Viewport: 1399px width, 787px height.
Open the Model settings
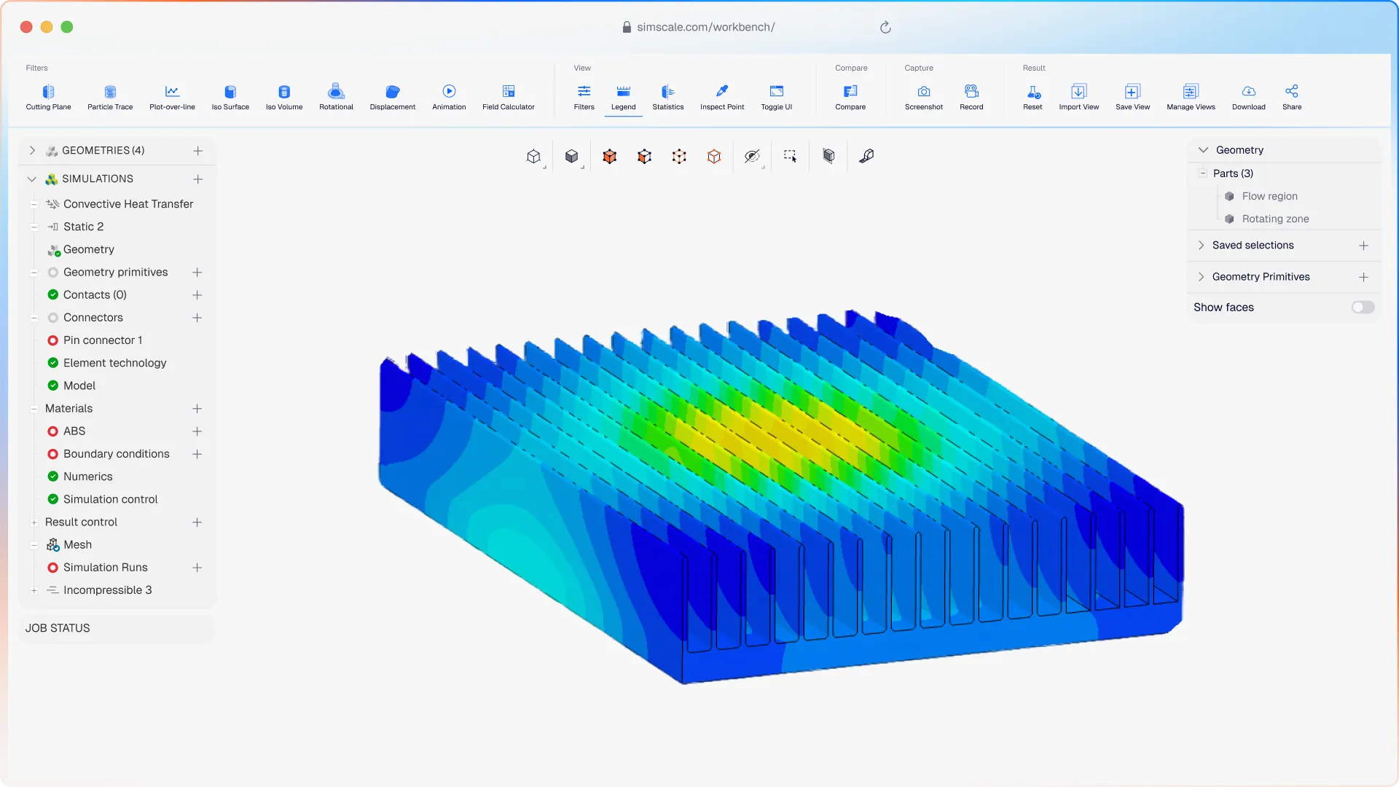(79, 385)
